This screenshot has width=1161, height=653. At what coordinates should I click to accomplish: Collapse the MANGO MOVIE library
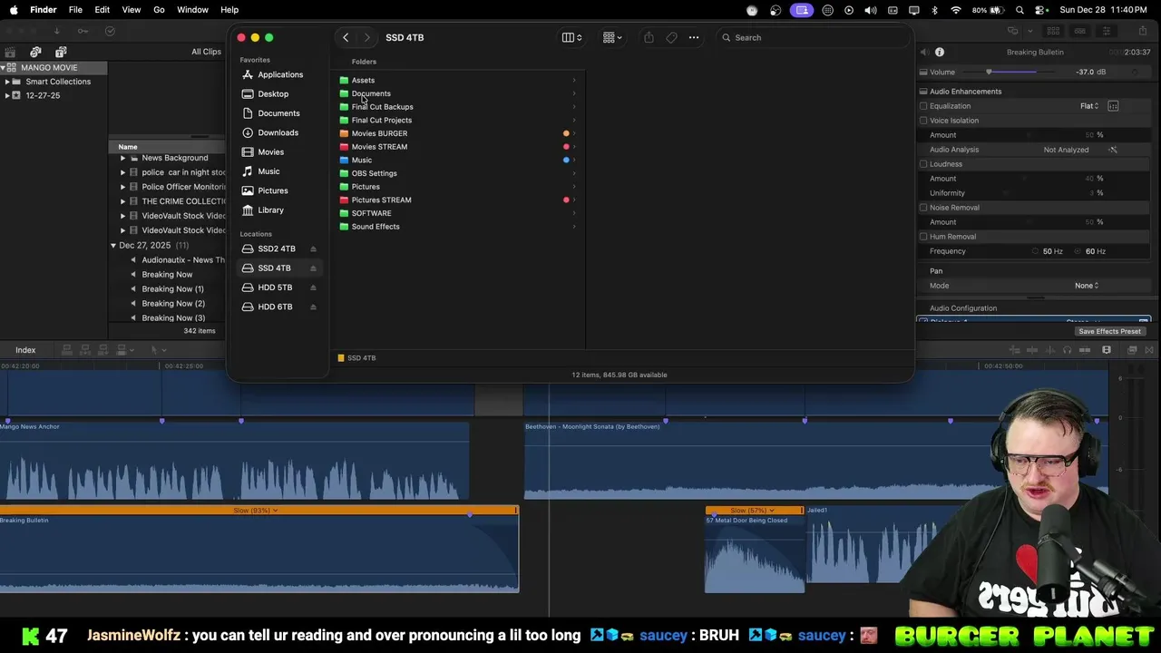point(4,68)
